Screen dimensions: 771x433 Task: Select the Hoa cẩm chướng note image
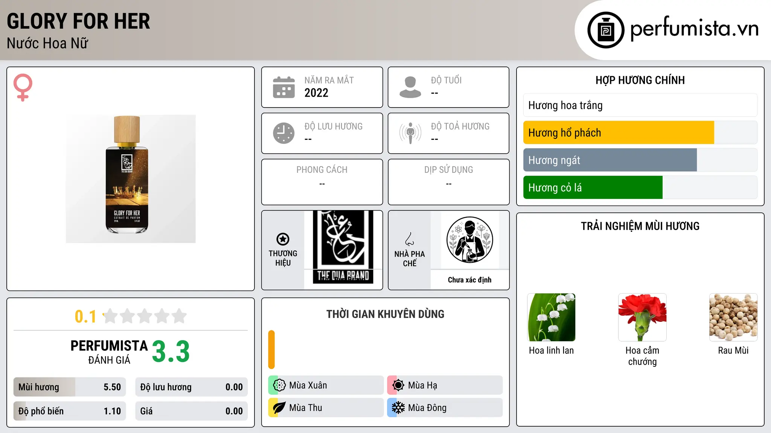tap(642, 317)
